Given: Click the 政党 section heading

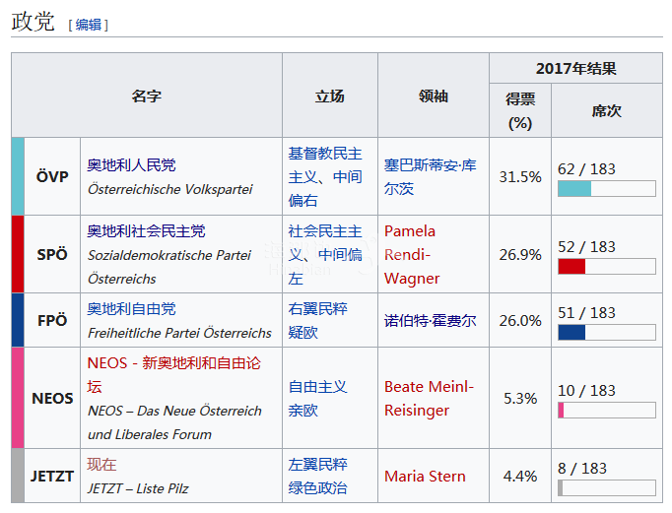Looking at the screenshot, I should [x=33, y=22].
